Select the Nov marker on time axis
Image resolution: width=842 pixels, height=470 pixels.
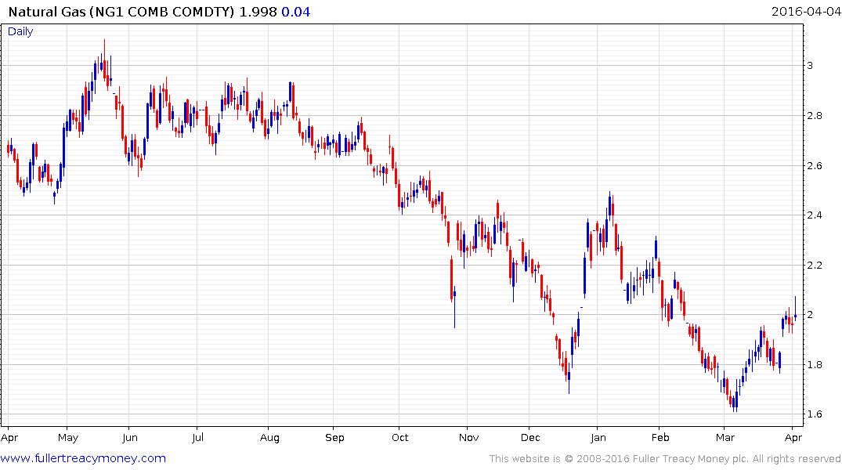click(x=468, y=437)
